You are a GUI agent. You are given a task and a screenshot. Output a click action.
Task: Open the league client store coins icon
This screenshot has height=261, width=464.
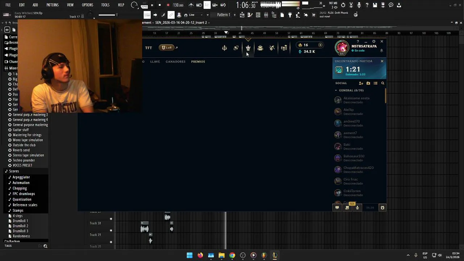click(x=284, y=48)
